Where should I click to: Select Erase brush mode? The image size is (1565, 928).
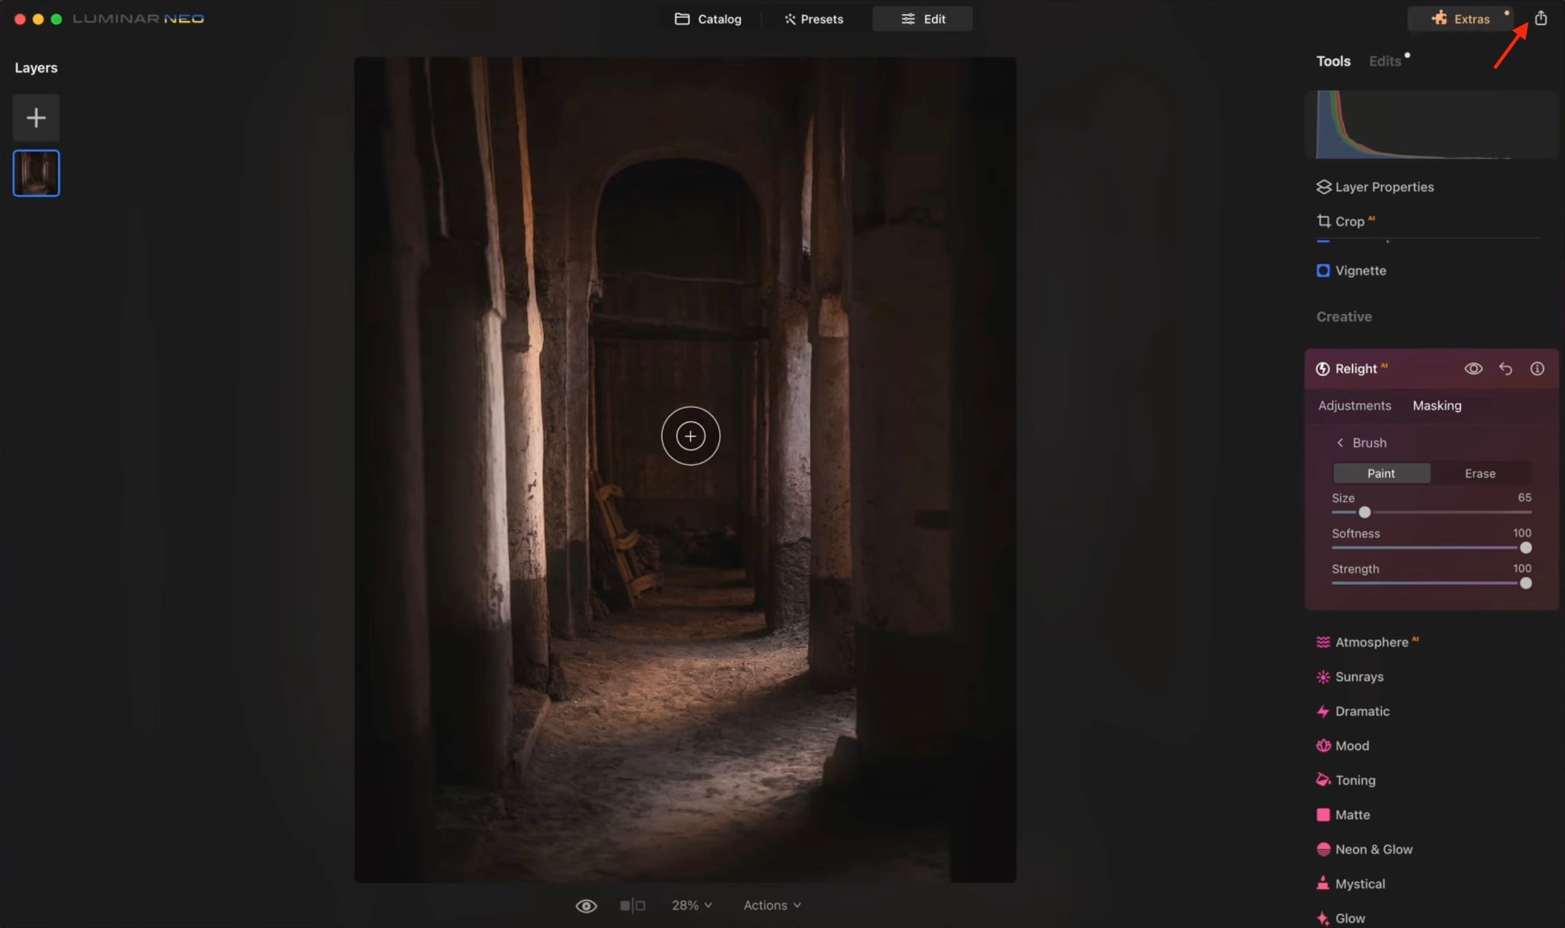point(1480,473)
